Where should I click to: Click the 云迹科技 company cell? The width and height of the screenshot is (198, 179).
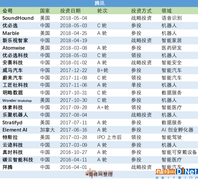tap(13, 145)
